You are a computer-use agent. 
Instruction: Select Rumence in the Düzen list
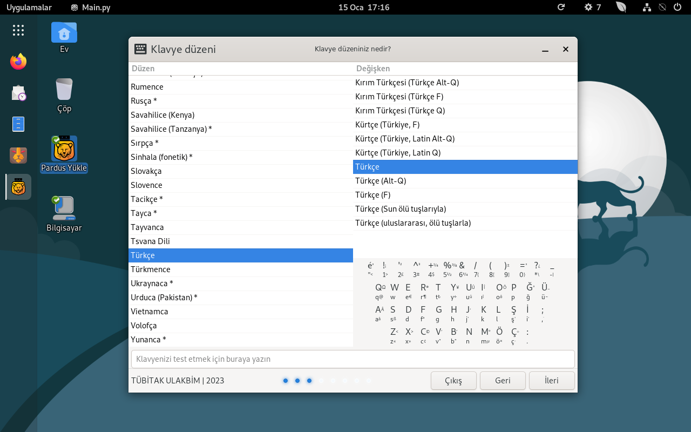(241, 87)
